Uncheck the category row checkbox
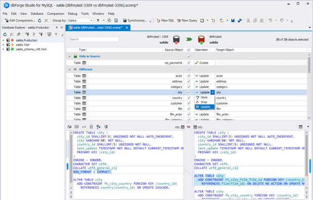The width and height of the screenshot is (313, 200). (x=189, y=87)
